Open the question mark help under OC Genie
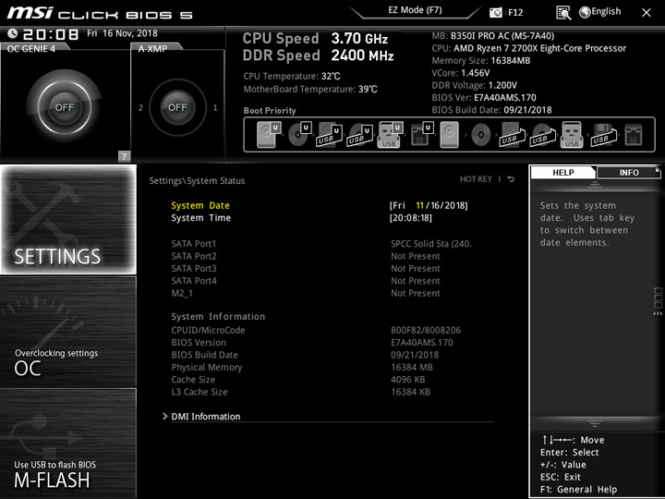The width and height of the screenshot is (665, 499). click(124, 156)
